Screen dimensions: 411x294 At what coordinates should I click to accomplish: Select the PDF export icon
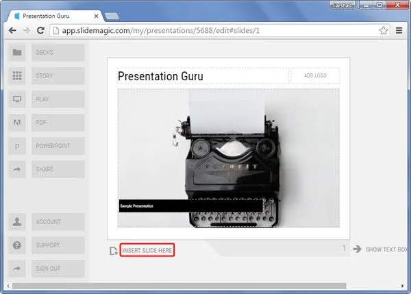17,123
